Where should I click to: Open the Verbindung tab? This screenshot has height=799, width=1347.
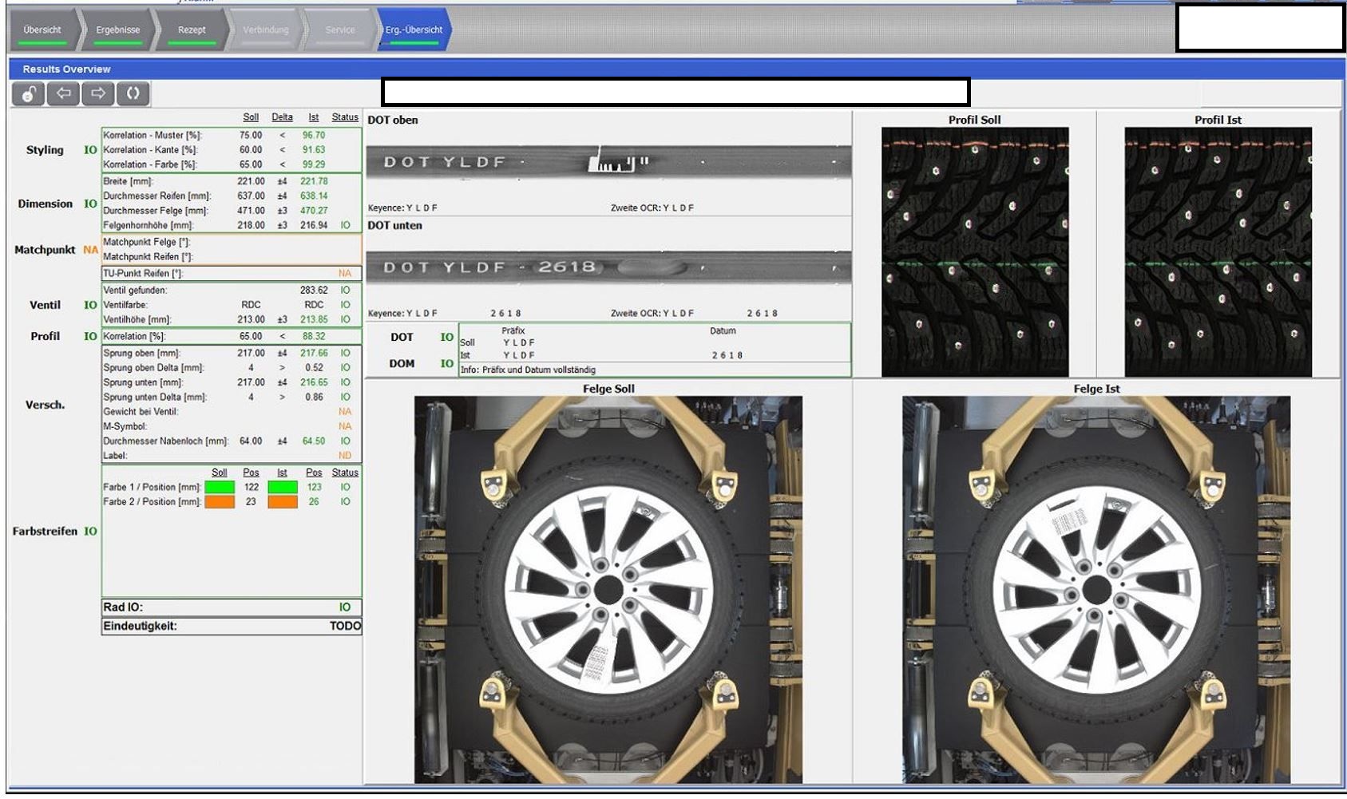(266, 30)
